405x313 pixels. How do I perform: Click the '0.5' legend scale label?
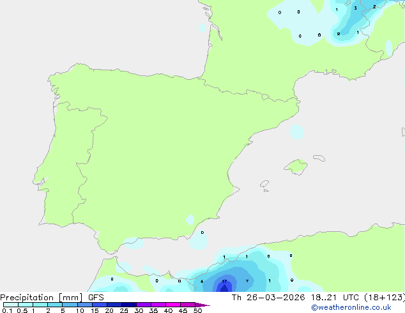tap(22, 310)
